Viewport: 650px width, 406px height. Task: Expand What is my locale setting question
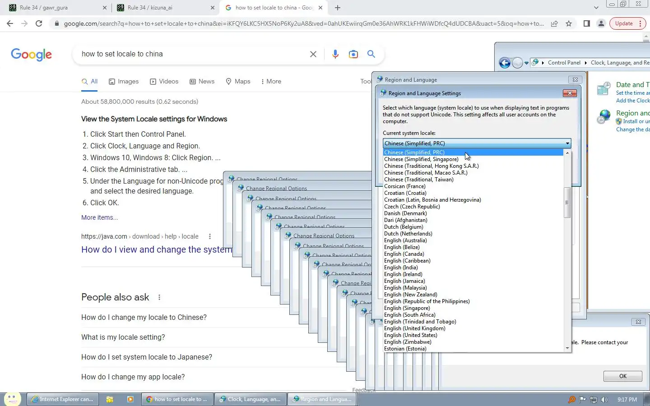point(123,337)
